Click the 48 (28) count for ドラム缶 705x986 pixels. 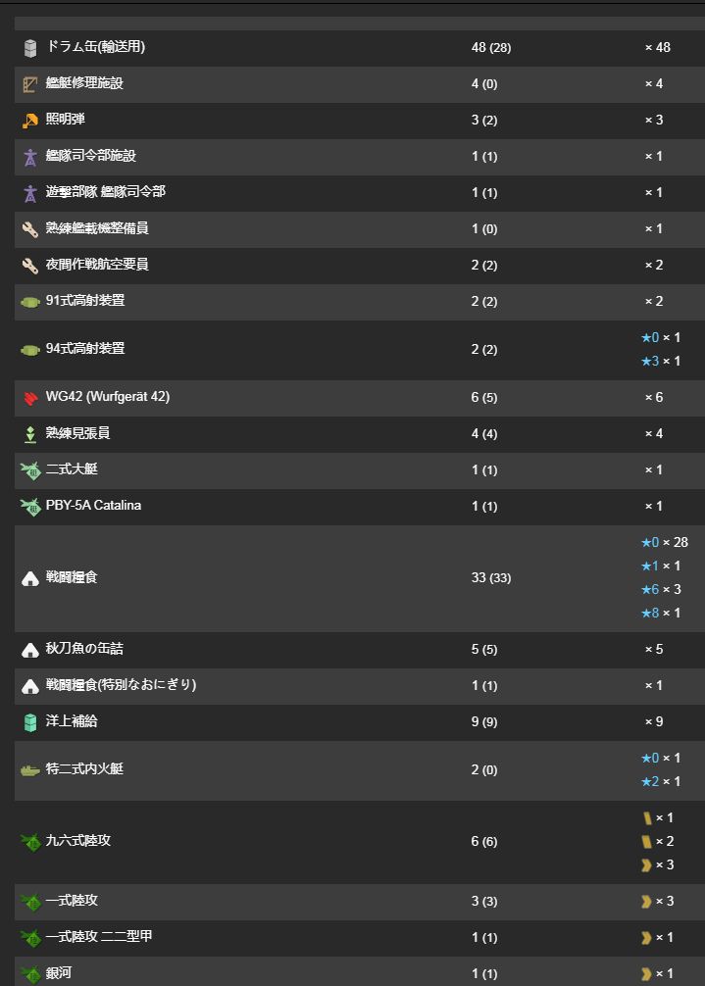tap(491, 48)
